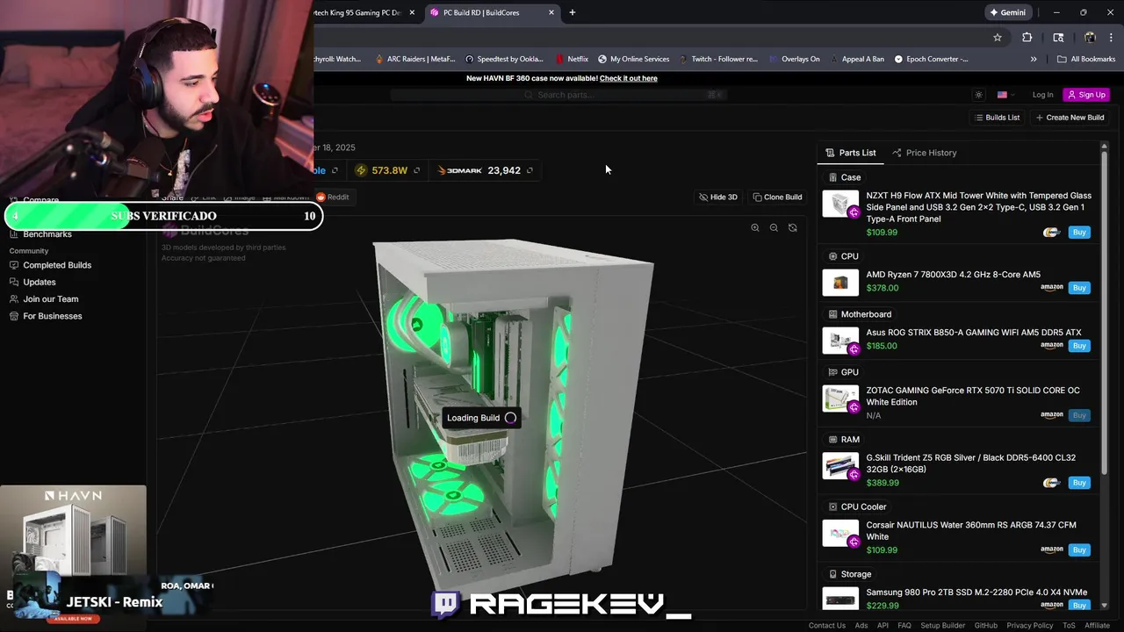Focus the Search parts field
The width and height of the screenshot is (1124, 632).
[560, 95]
